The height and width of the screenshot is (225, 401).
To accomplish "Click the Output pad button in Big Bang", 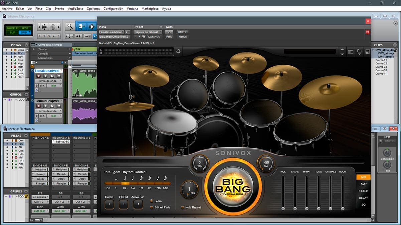I will coord(109,204).
